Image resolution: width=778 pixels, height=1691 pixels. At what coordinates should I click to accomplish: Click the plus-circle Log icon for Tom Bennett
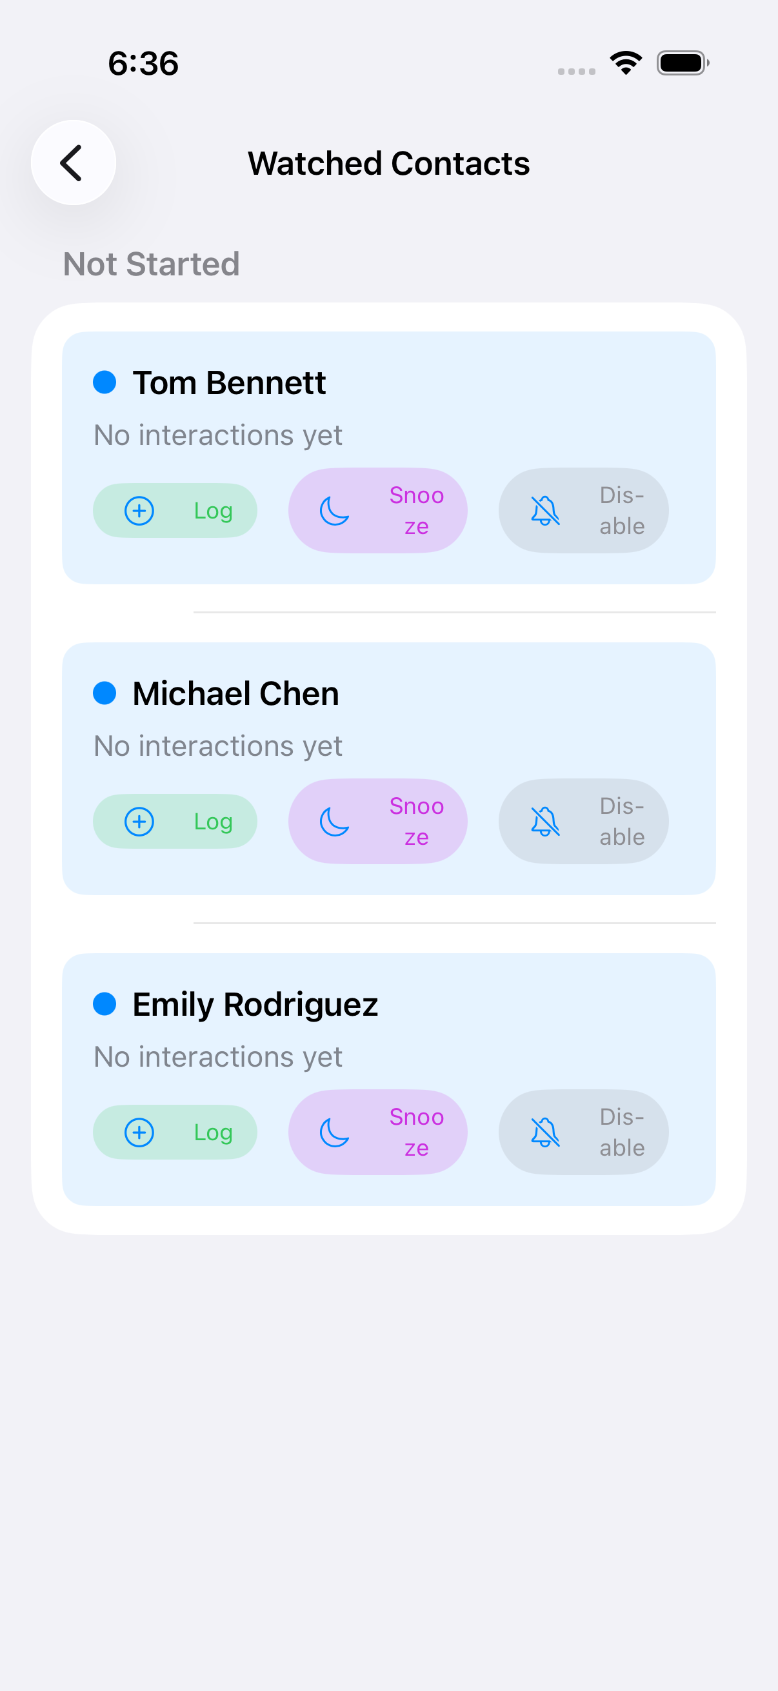[x=139, y=510]
